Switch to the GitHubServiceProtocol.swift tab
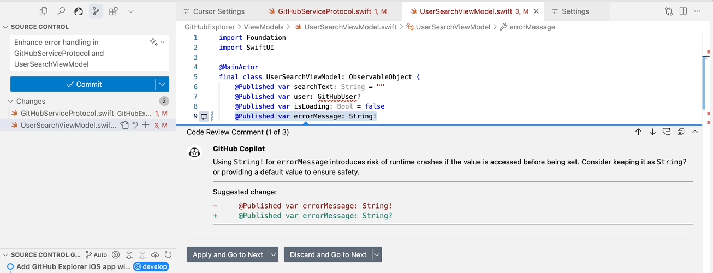Screen dimensions: 713x273 pyautogui.click(x=325, y=11)
